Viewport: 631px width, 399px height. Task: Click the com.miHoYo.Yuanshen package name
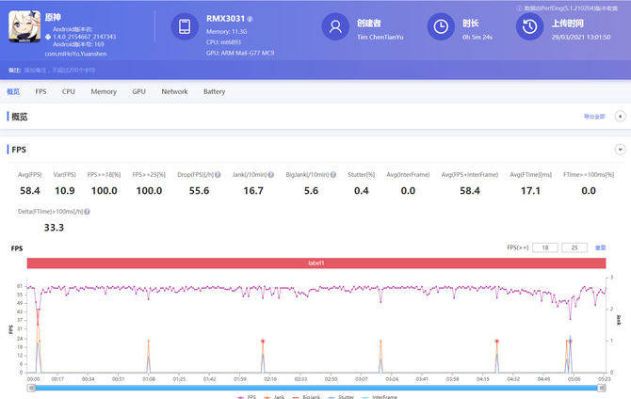point(75,54)
